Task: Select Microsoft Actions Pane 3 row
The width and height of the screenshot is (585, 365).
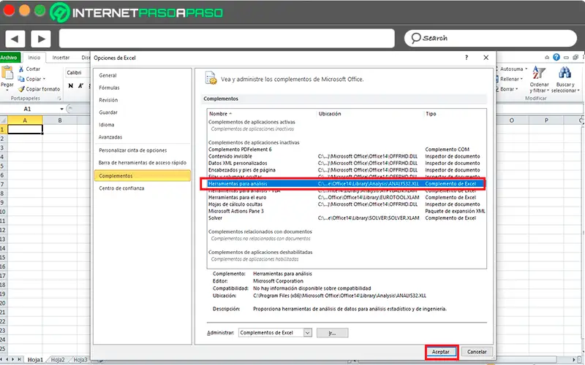Action: point(347,211)
